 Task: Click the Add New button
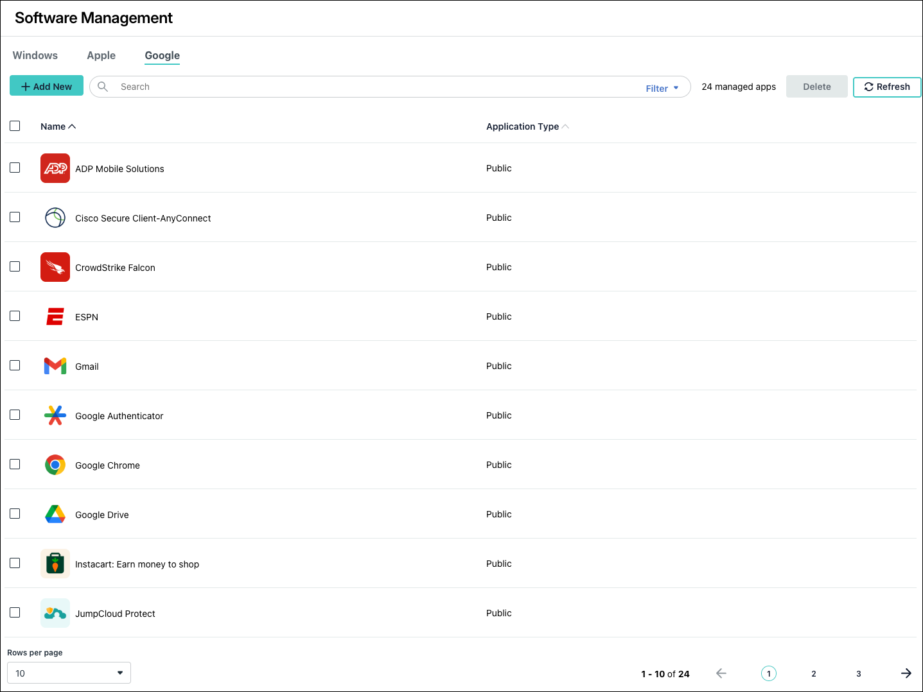46,86
